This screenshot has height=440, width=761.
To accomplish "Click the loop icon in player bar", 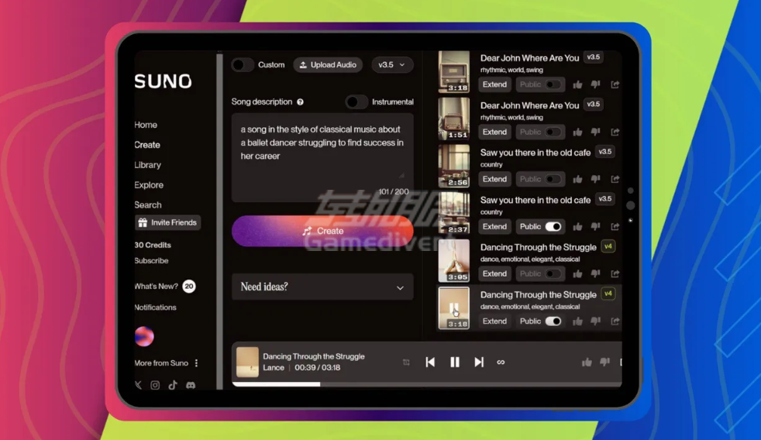I will tap(501, 363).
